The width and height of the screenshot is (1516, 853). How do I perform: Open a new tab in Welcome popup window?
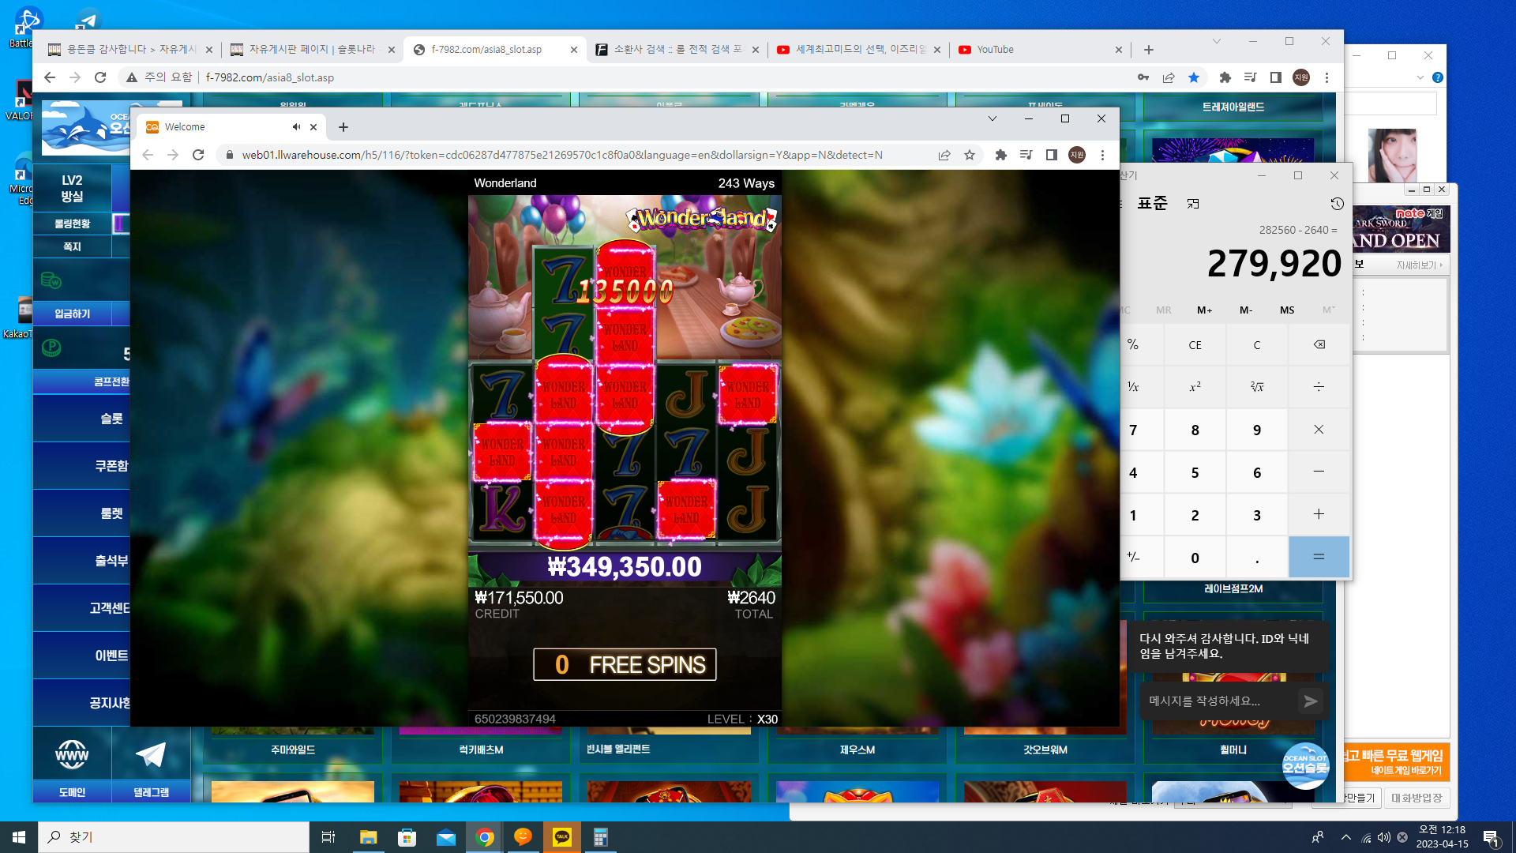[x=343, y=127]
